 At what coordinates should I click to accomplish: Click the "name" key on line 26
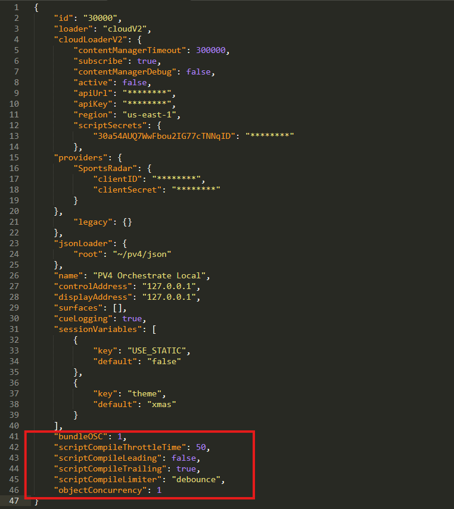[69, 276]
